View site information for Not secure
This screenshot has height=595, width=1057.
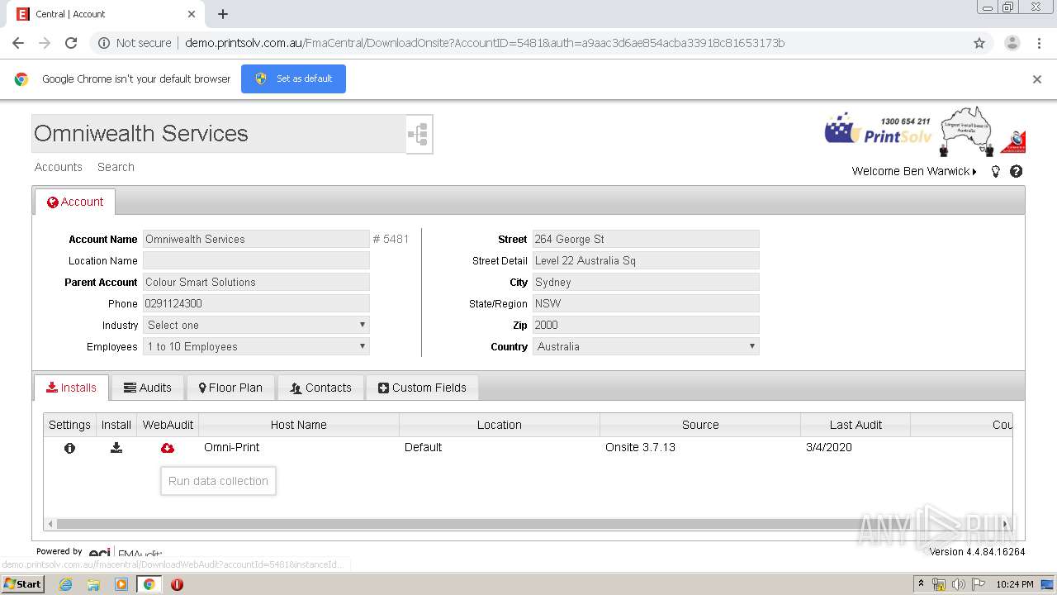pos(135,43)
